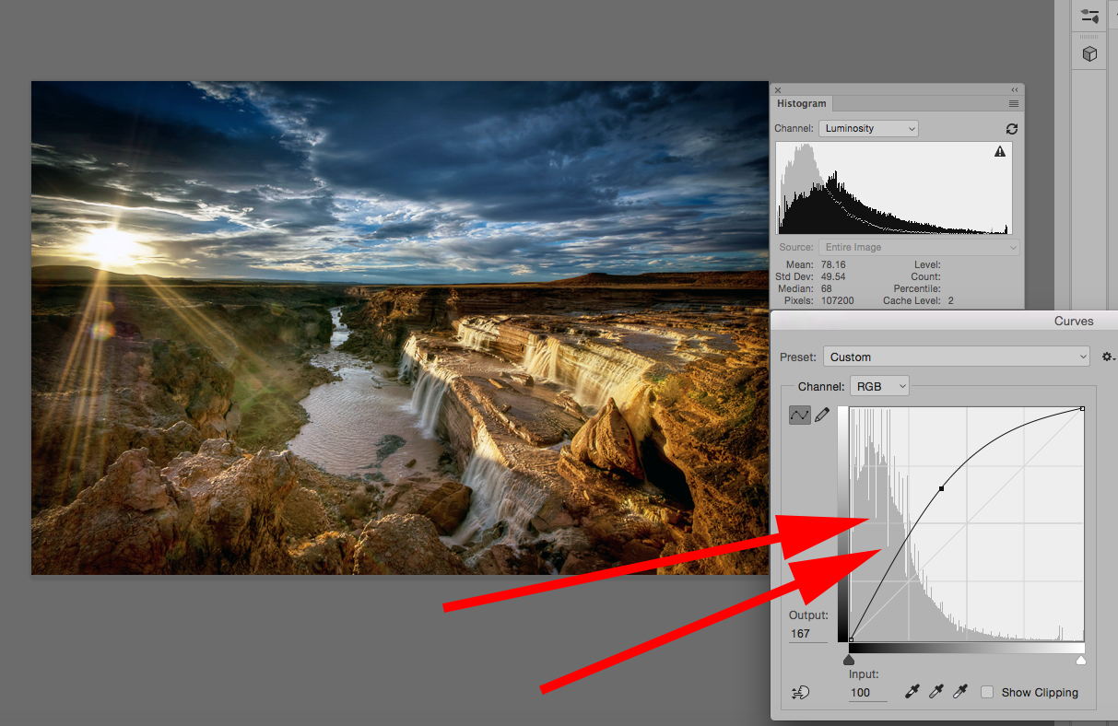The height and width of the screenshot is (726, 1118).
Task: Click the Curves dialog title bar
Action: (x=944, y=321)
